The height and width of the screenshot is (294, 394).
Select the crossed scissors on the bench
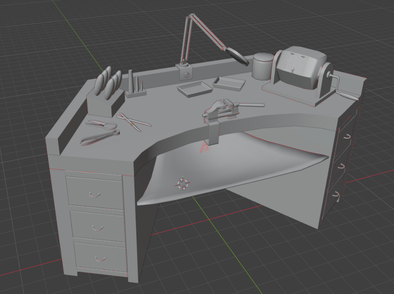134,122
